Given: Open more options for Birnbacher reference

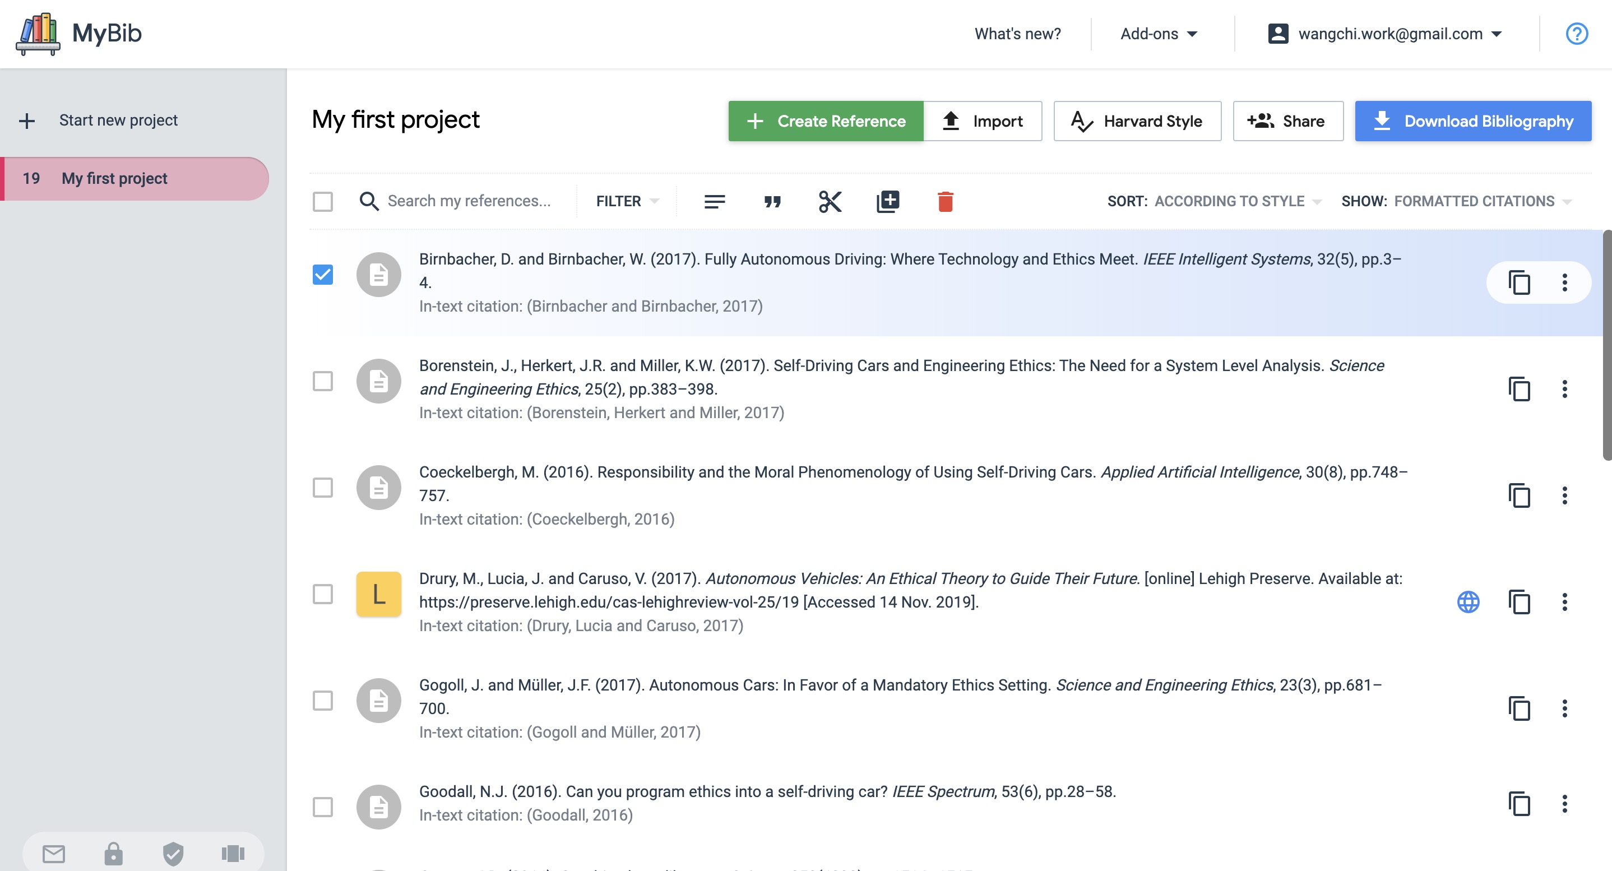Looking at the screenshot, I should point(1564,283).
